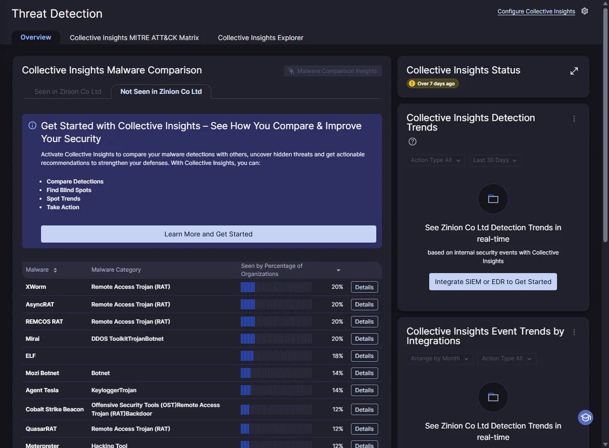Image resolution: width=609 pixels, height=448 pixels.
Task: Open Detection Trends panel options menu
Action: (574, 119)
